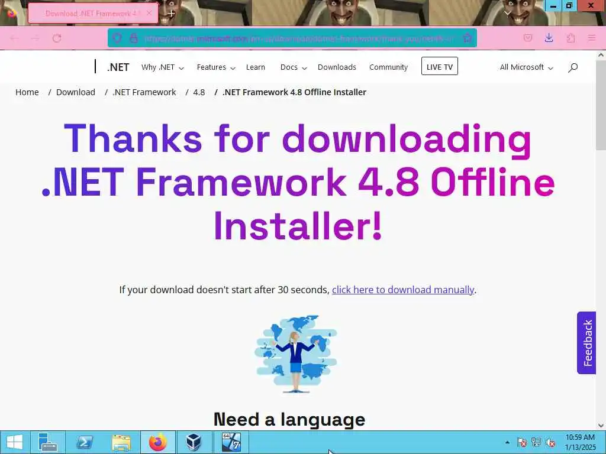Expand the Docs menu

coord(294,67)
